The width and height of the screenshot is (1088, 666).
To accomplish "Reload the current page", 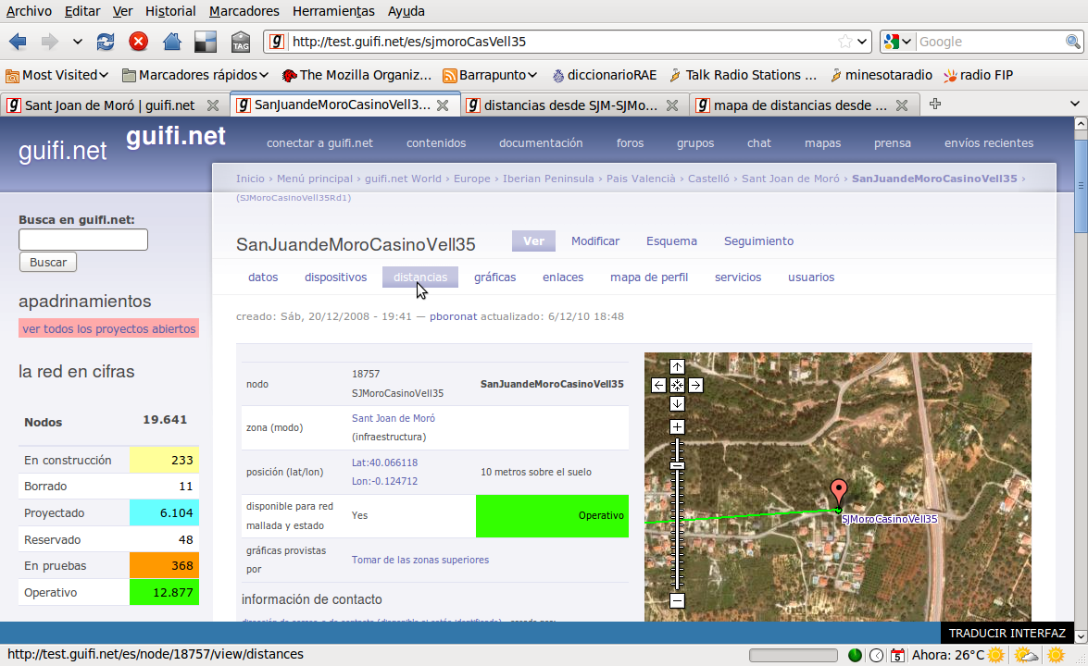I will pyautogui.click(x=106, y=42).
